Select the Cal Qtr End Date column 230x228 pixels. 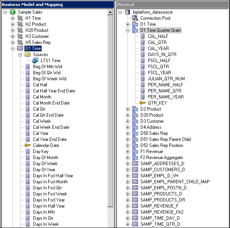48,115
